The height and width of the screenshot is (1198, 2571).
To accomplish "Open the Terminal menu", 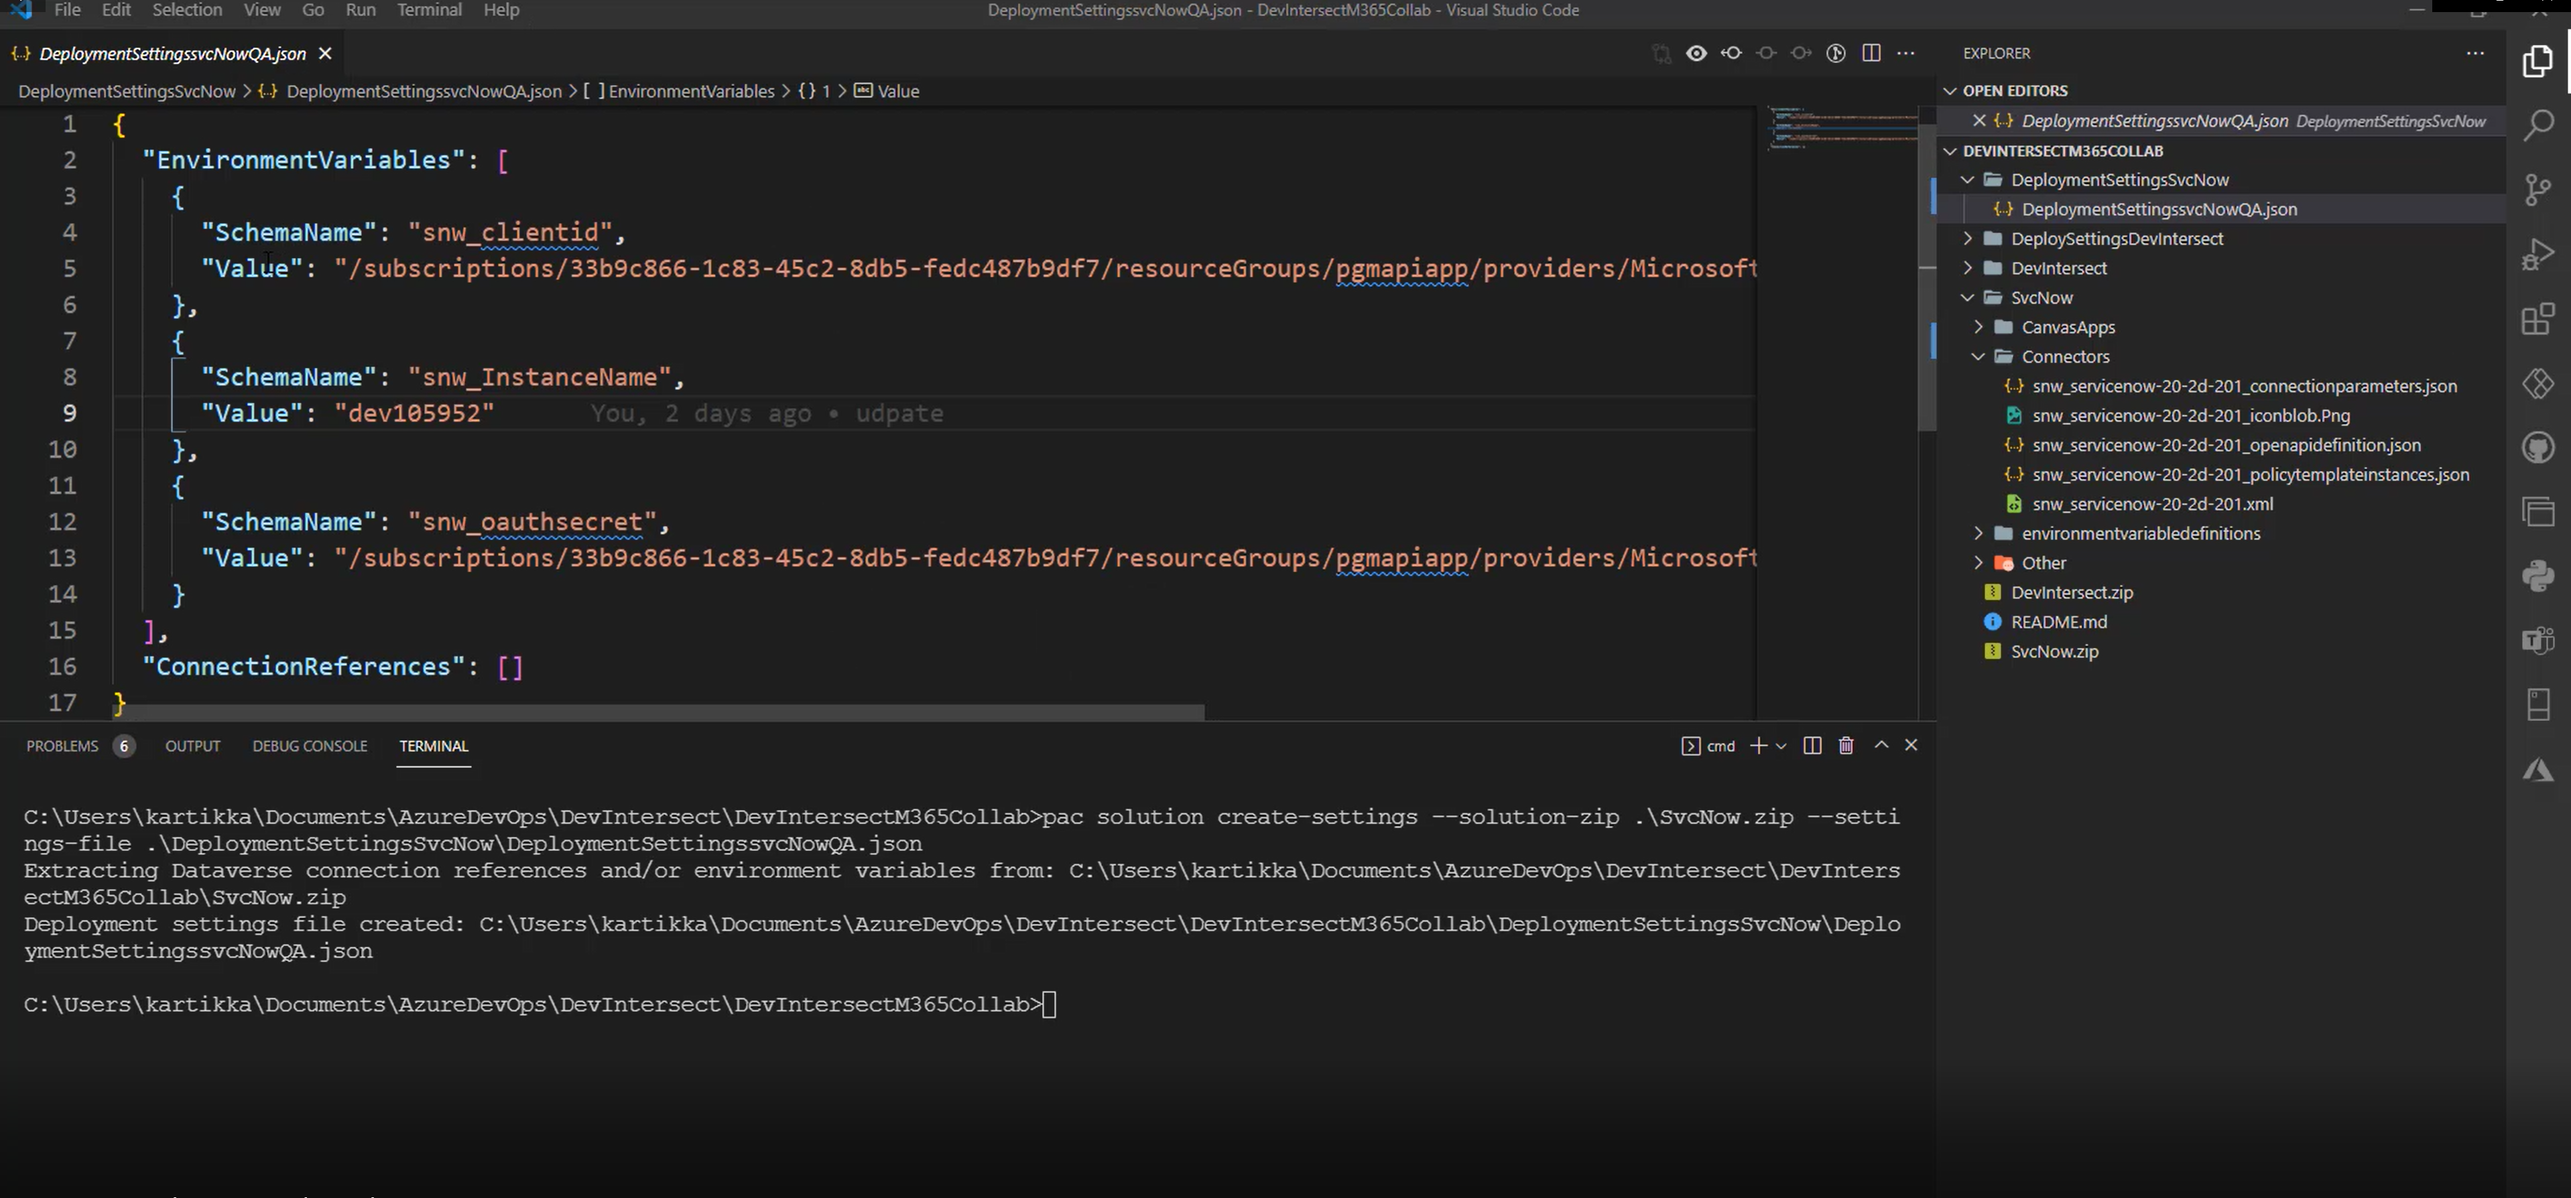I will pos(429,10).
